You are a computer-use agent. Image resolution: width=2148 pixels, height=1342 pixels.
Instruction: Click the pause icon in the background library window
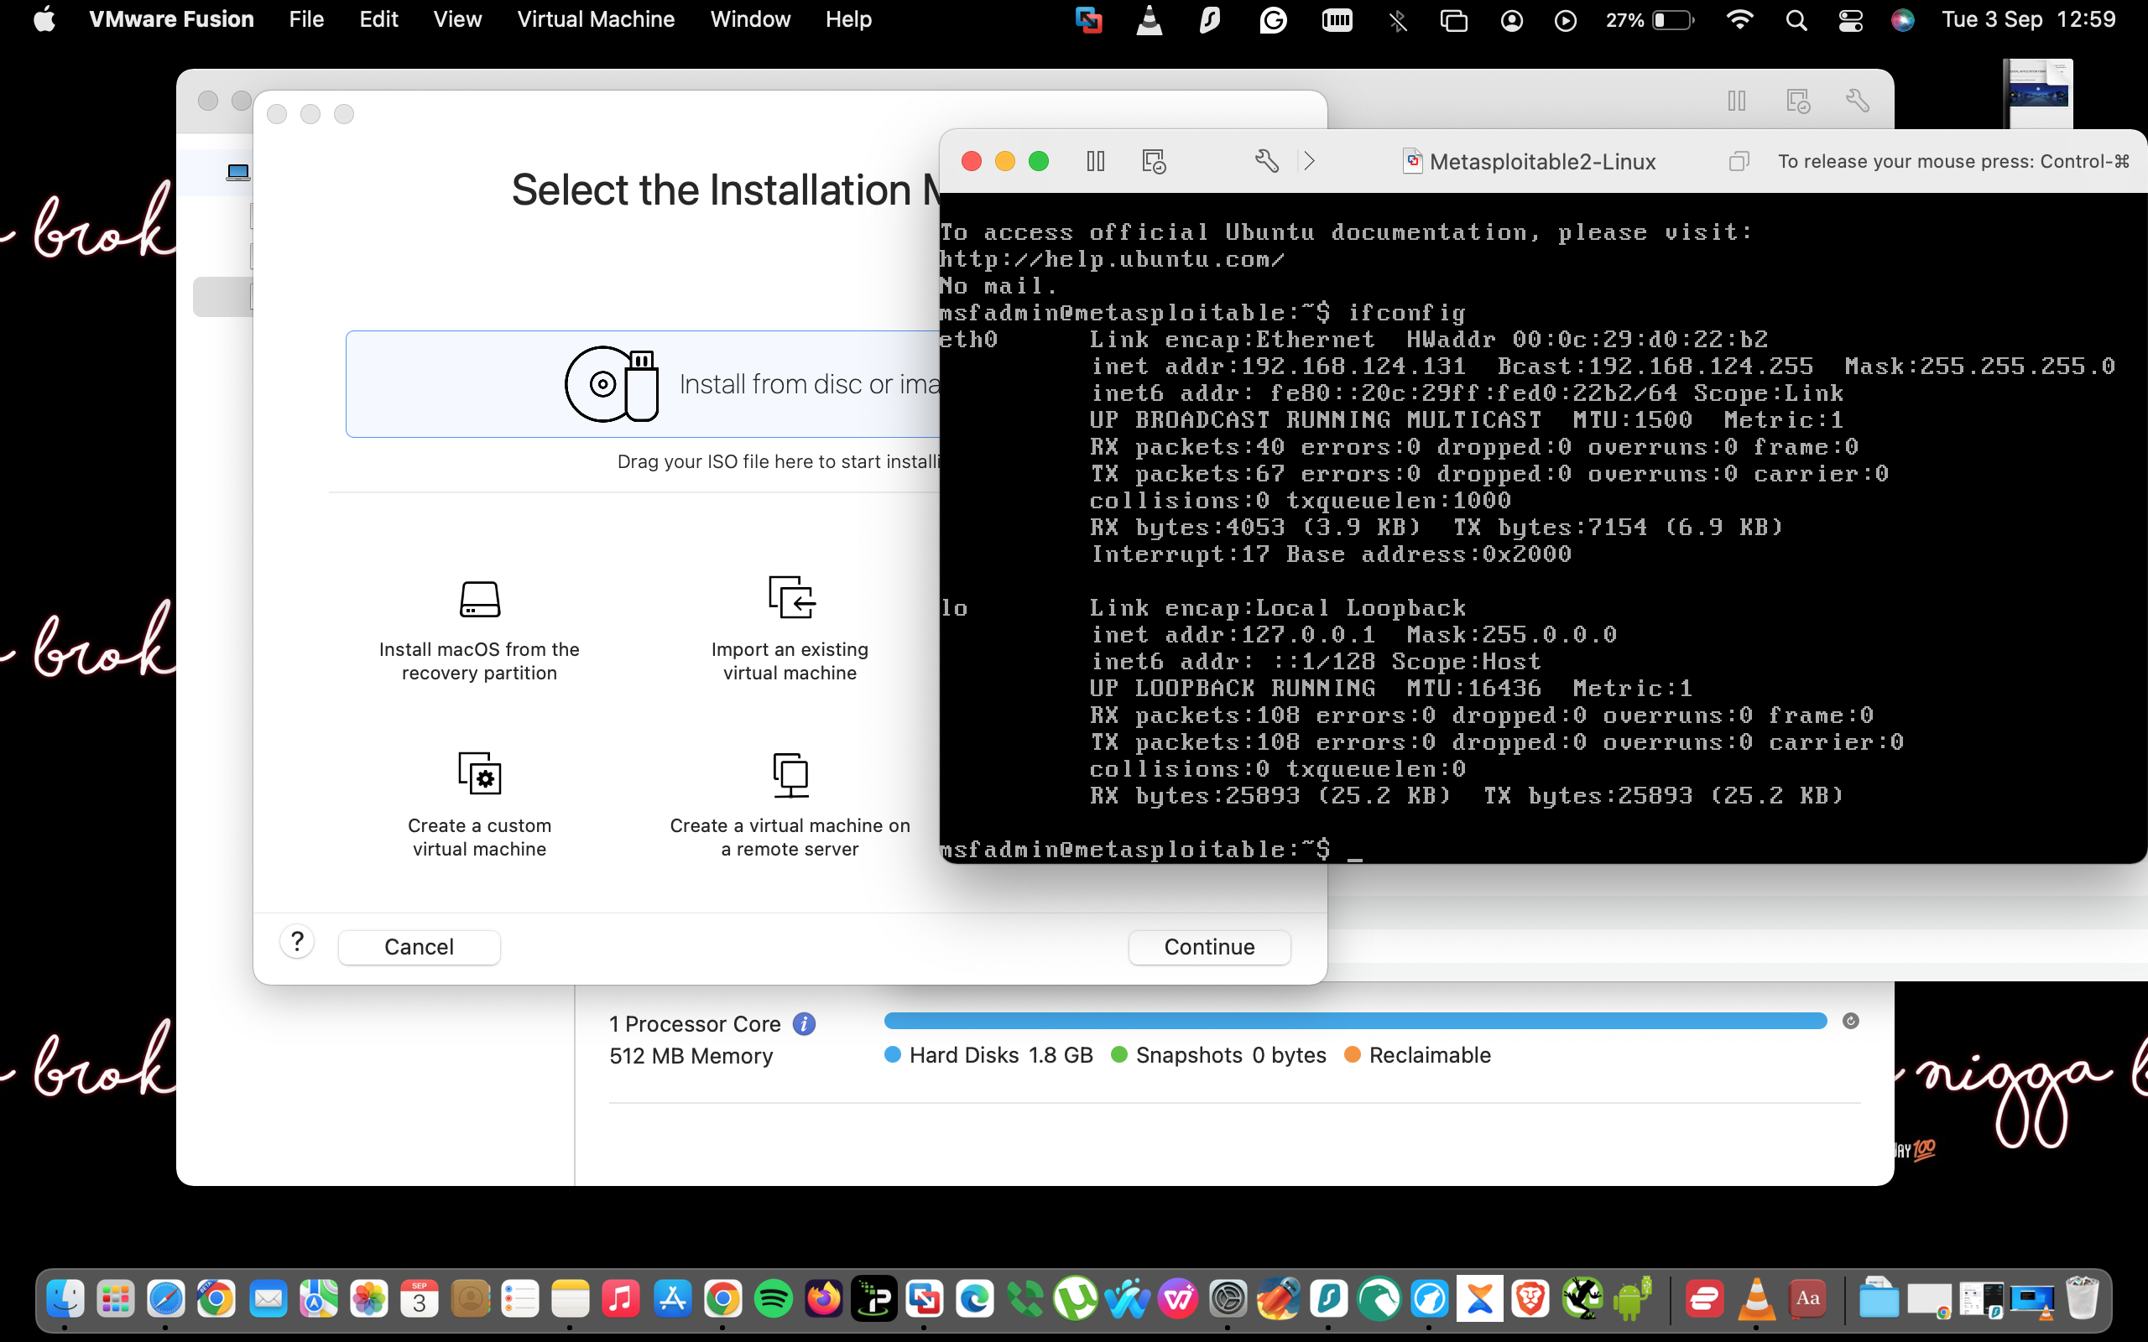click(x=1737, y=101)
